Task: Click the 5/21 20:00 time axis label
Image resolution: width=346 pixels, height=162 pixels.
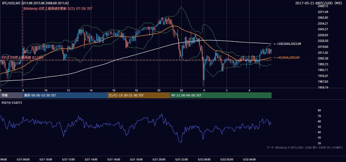Action: click(159, 160)
